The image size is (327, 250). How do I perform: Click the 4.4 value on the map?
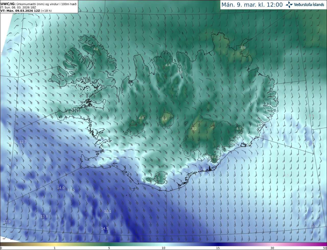pyautogui.click(x=168, y=65)
